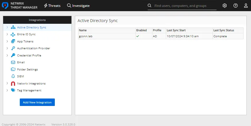Open settings via the gear icon
This screenshot has height=126, width=251.
225,6
